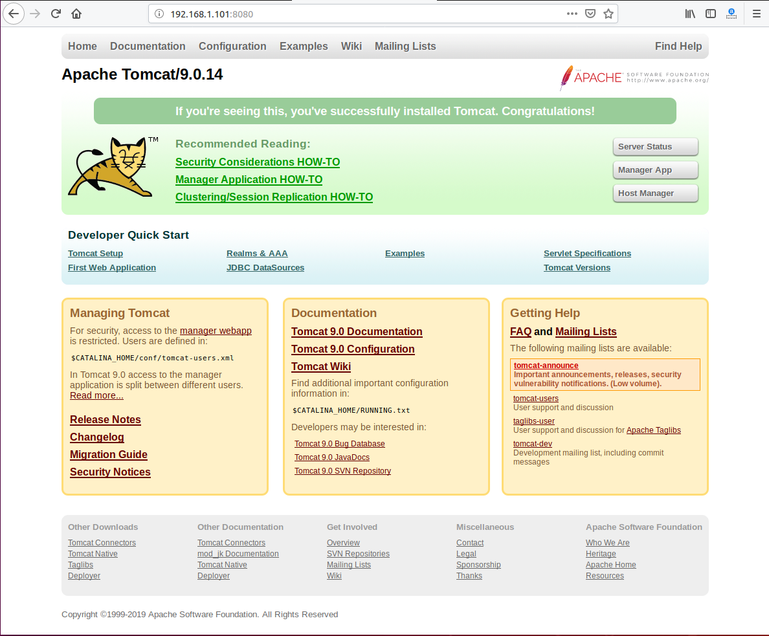
Task: Show sidebars icon in Firefox toolbar
Action: (711, 14)
